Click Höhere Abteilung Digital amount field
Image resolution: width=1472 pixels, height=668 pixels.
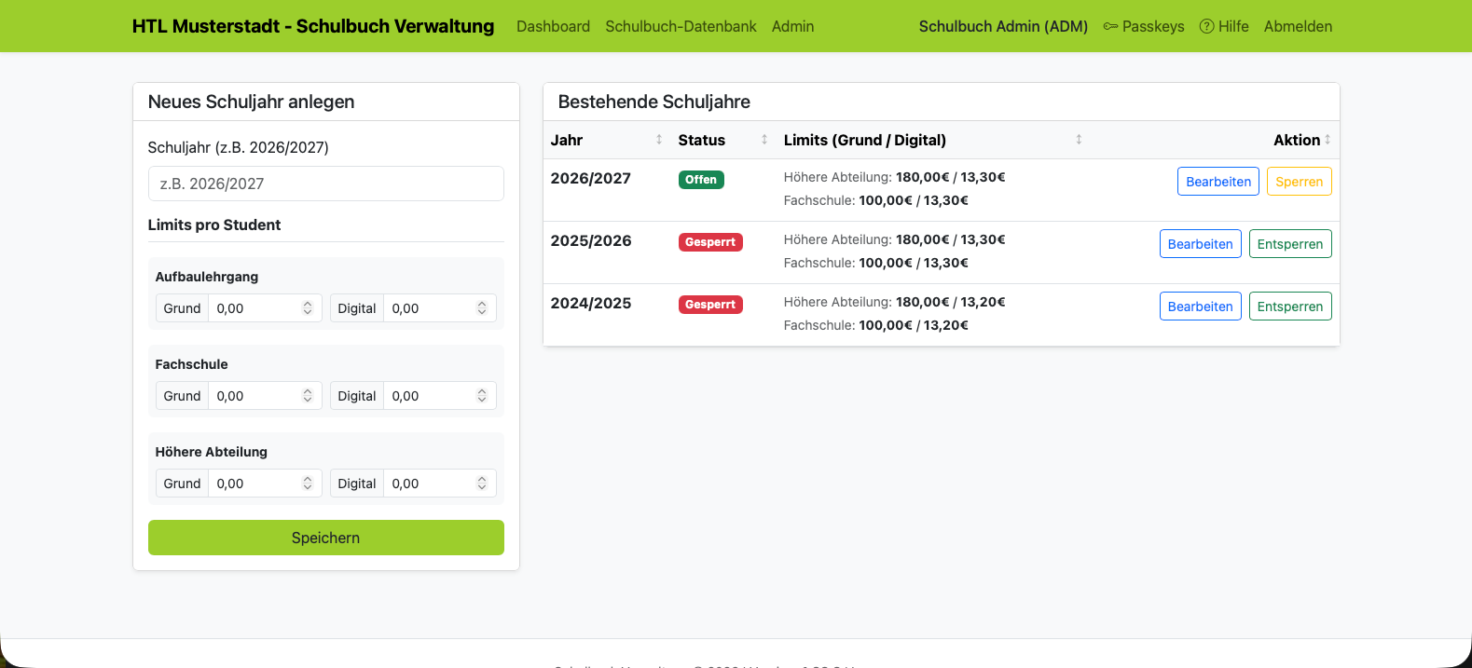pyautogui.click(x=440, y=484)
